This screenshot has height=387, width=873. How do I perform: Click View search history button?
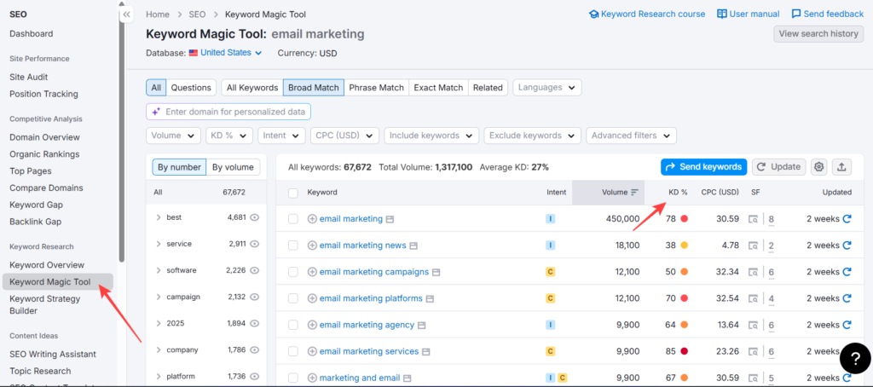click(818, 33)
